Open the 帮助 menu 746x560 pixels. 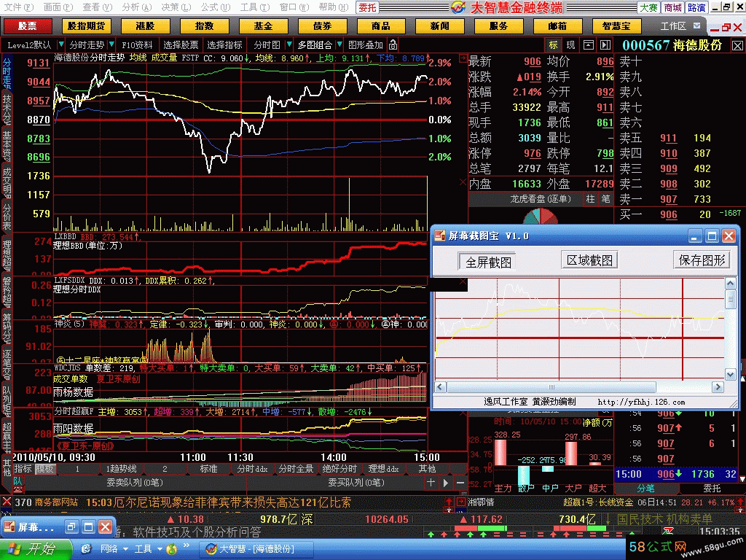coord(333,7)
